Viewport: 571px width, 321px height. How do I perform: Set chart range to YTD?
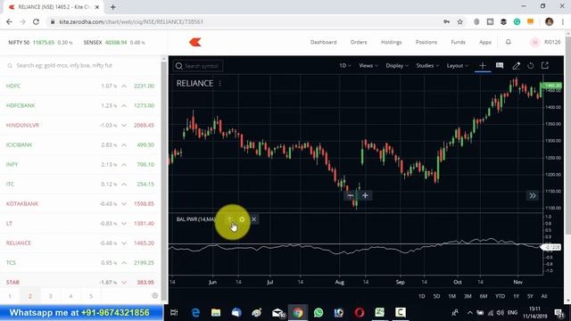point(500,296)
